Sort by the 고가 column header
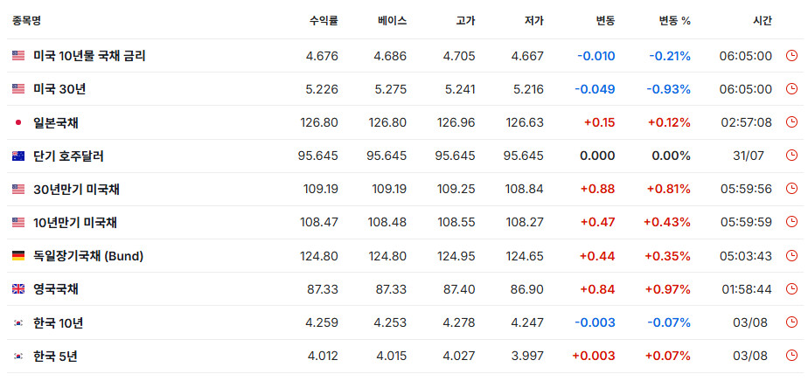 (465, 21)
